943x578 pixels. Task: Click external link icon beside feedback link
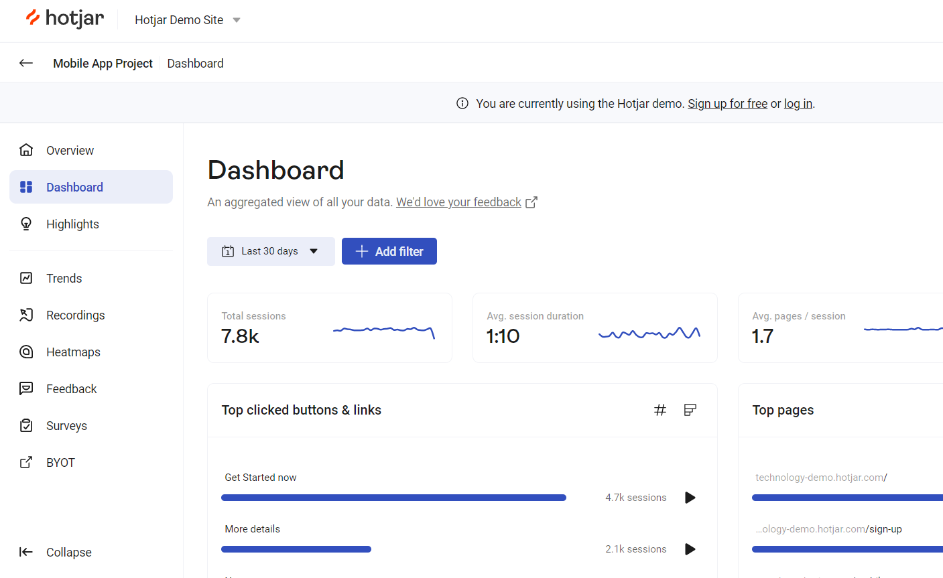click(x=531, y=202)
